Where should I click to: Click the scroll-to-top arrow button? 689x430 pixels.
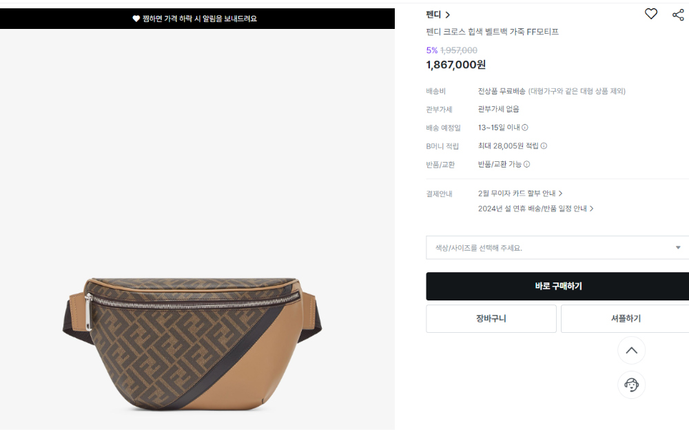pyautogui.click(x=631, y=351)
